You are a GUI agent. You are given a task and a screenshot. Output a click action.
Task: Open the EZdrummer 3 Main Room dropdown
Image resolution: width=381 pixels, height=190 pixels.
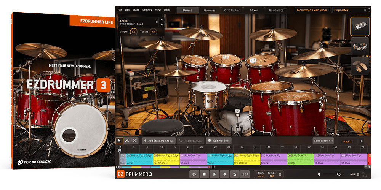(x=313, y=10)
